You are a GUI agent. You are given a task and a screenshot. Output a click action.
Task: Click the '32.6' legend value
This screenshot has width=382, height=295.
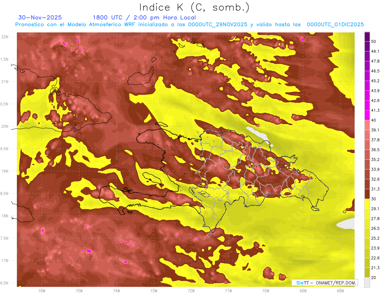tap(375, 179)
